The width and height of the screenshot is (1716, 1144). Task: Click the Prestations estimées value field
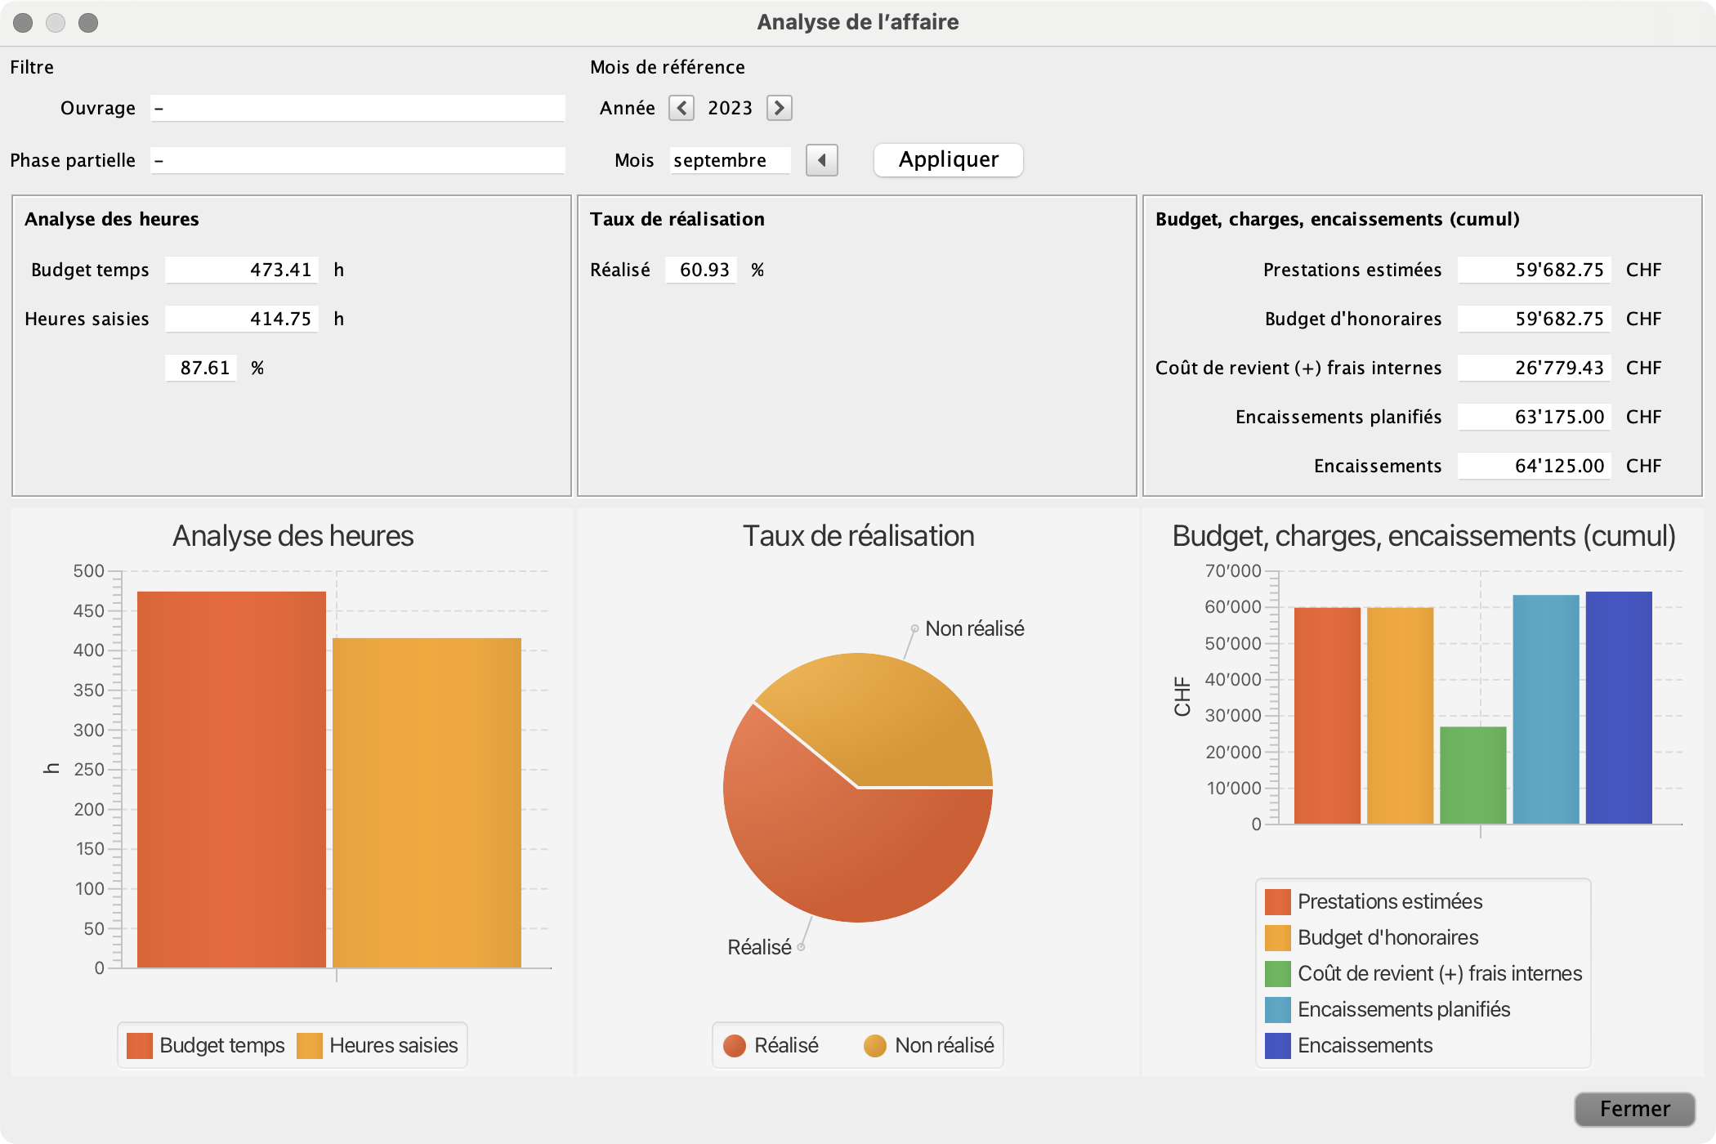(x=1535, y=270)
